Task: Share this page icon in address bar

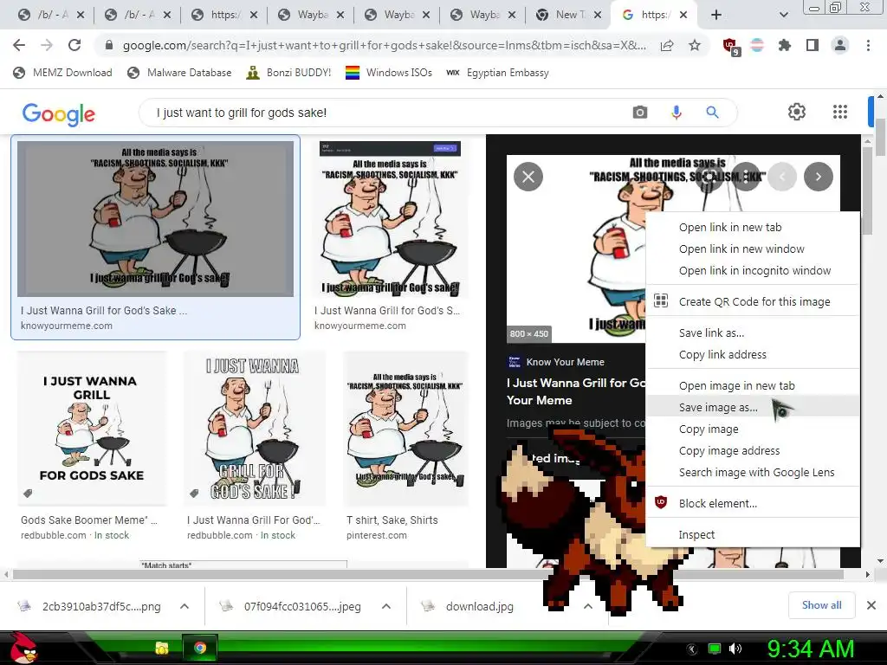Action: point(667,46)
